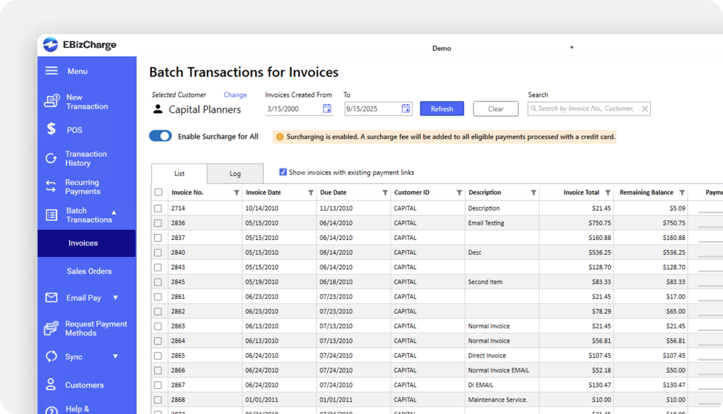Expand the Sync submenu arrow
723x414 pixels.
[x=115, y=356]
